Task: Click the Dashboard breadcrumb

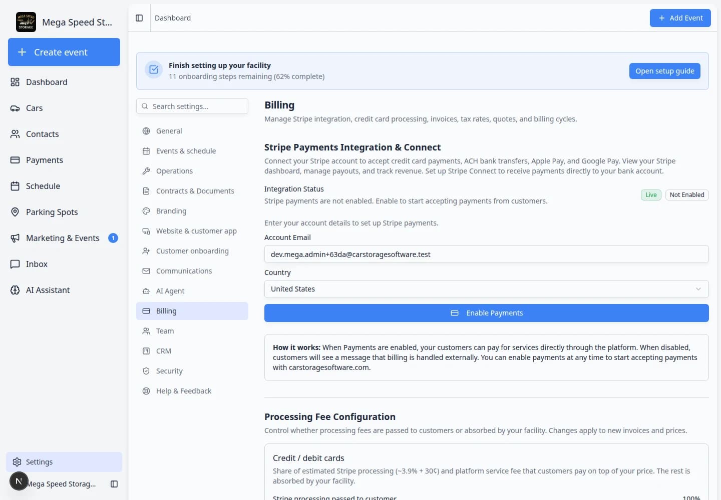Action: tap(173, 18)
